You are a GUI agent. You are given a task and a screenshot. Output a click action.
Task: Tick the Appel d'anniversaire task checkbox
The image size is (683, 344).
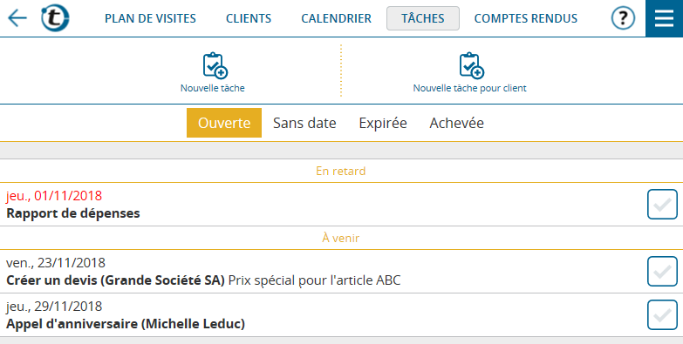pos(662,315)
